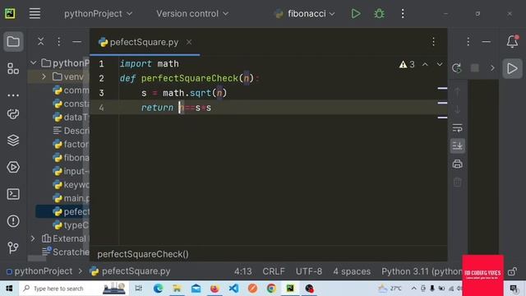Select the keyword file in the tree
Viewport: 526px width, 296px height.
tap(72, 184)
